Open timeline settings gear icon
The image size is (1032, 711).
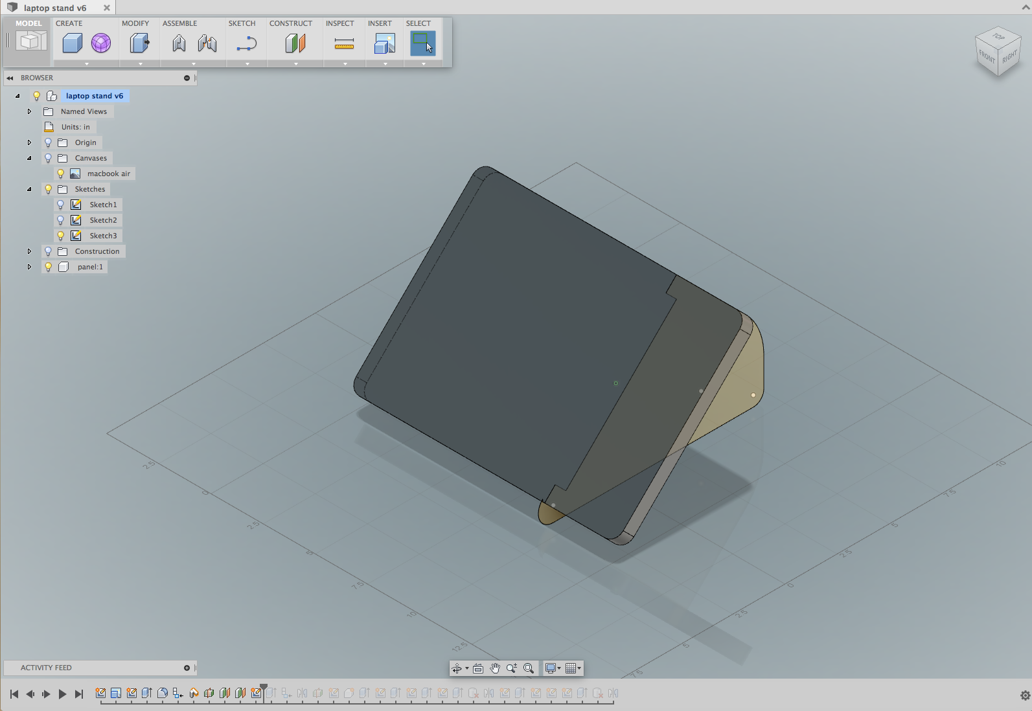click(x=1025, y=695)
